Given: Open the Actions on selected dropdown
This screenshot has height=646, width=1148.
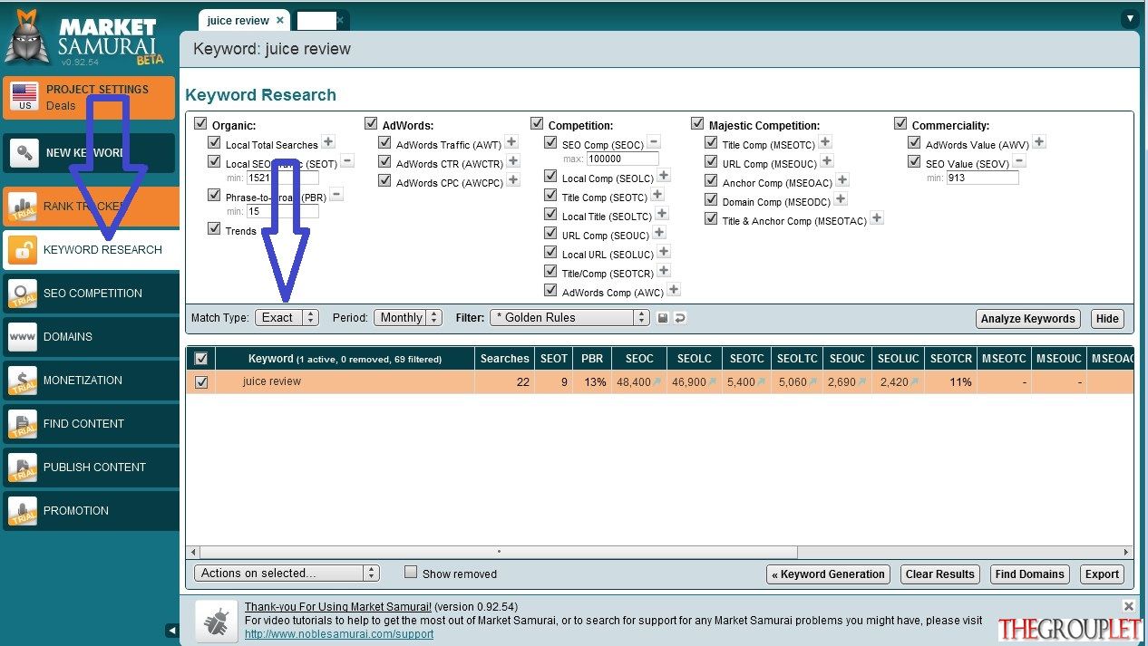Looking at the screenshot, I should (287, 573).
